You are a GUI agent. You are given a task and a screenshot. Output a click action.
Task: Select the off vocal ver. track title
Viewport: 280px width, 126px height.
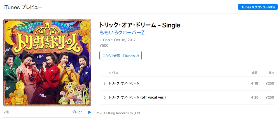click(x=137, y=97)
